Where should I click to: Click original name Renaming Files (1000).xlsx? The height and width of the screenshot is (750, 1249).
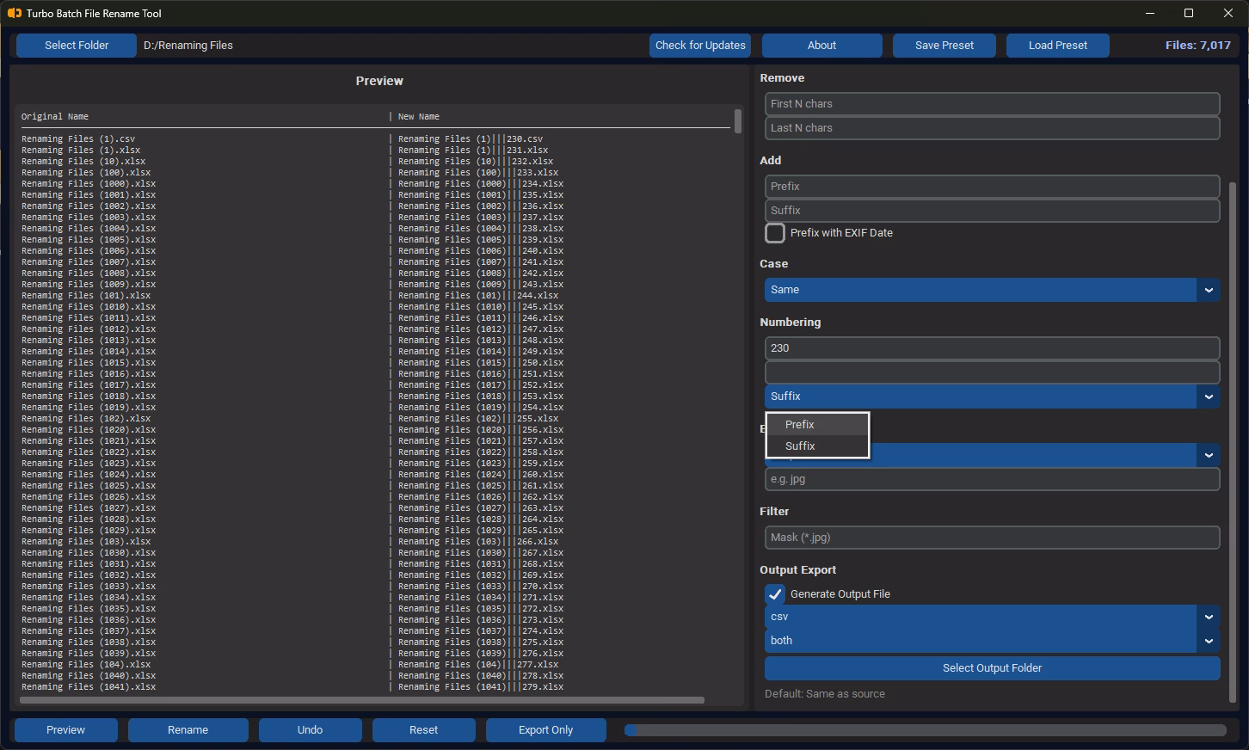point(89,184)
